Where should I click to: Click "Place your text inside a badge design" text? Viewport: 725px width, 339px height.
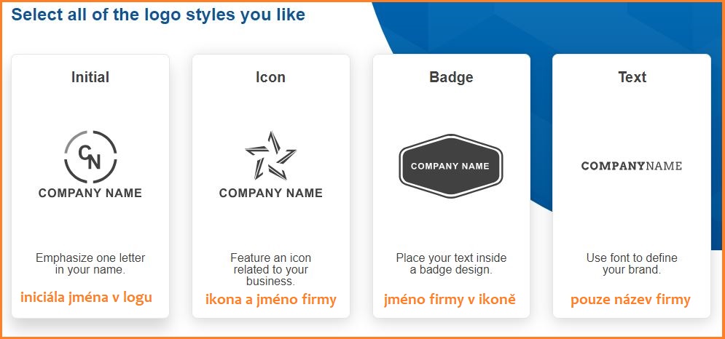click(x=451, y=263)
